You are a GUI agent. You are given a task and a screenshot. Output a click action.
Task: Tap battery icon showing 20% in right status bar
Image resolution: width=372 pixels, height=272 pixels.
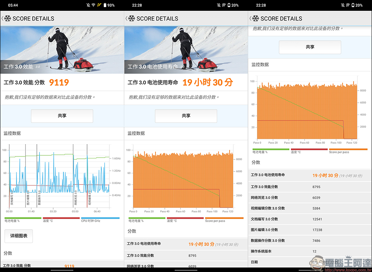click(x=353, y=5)
